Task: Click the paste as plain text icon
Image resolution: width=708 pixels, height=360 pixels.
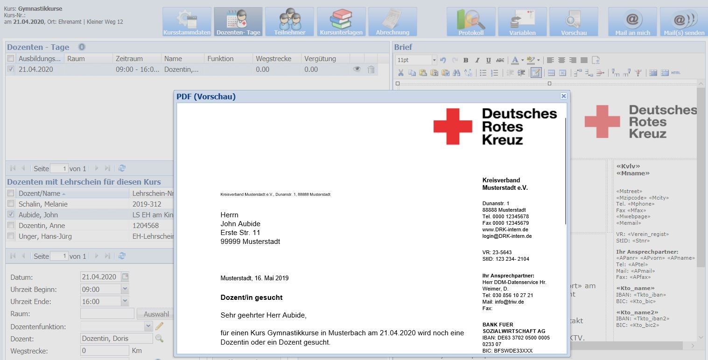Action: pyautogui.click(x=434, y=73)
